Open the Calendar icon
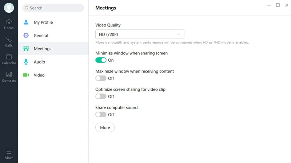This screenshot has height=163, width=291. pos(9,57)
